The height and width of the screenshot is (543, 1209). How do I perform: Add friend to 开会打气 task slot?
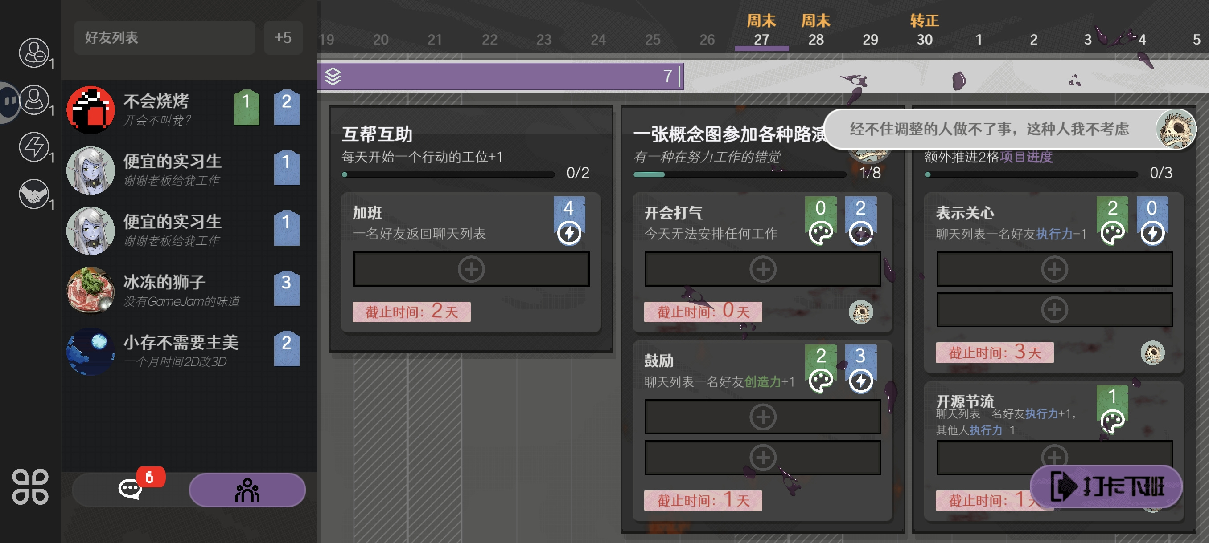click(763, 269)
